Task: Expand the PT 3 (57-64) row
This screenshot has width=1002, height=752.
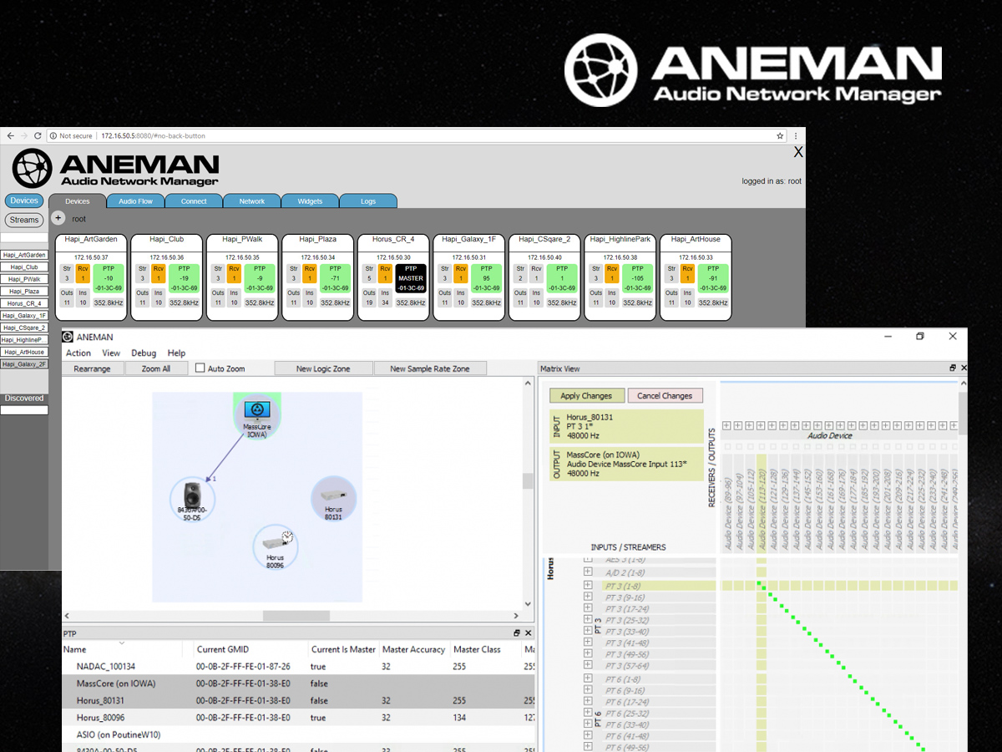Action: (x=588, y=666)
